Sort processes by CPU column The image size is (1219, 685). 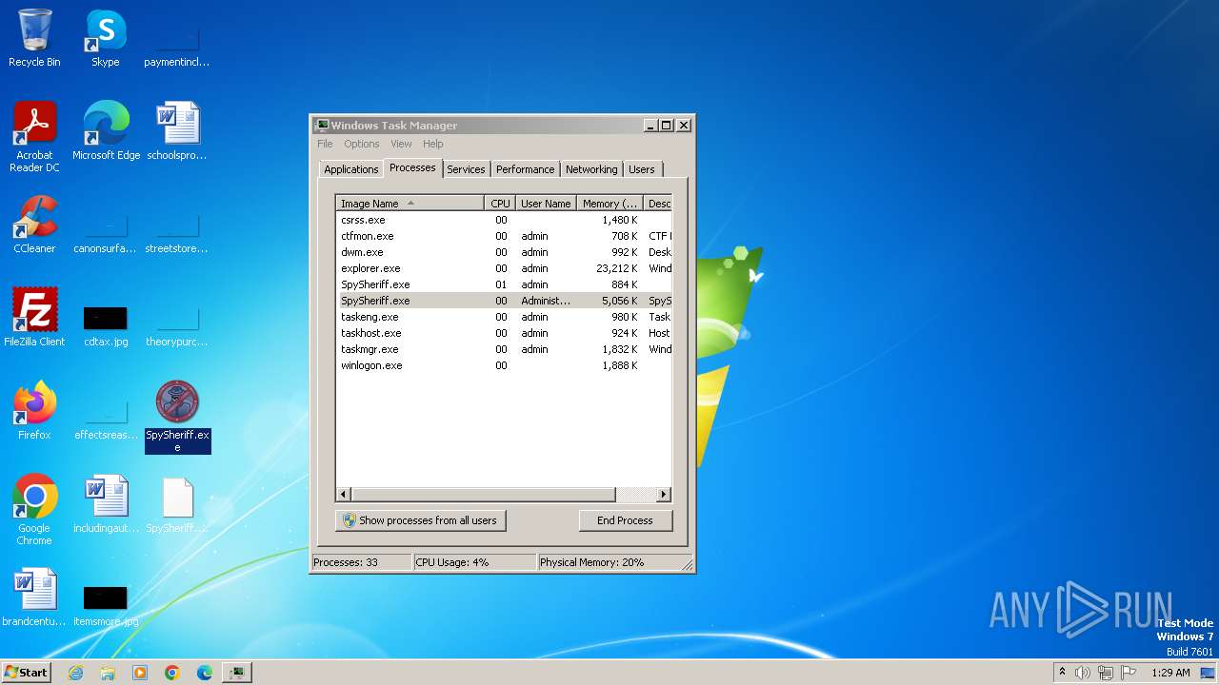pyautogui.click(x=500, y=204)
